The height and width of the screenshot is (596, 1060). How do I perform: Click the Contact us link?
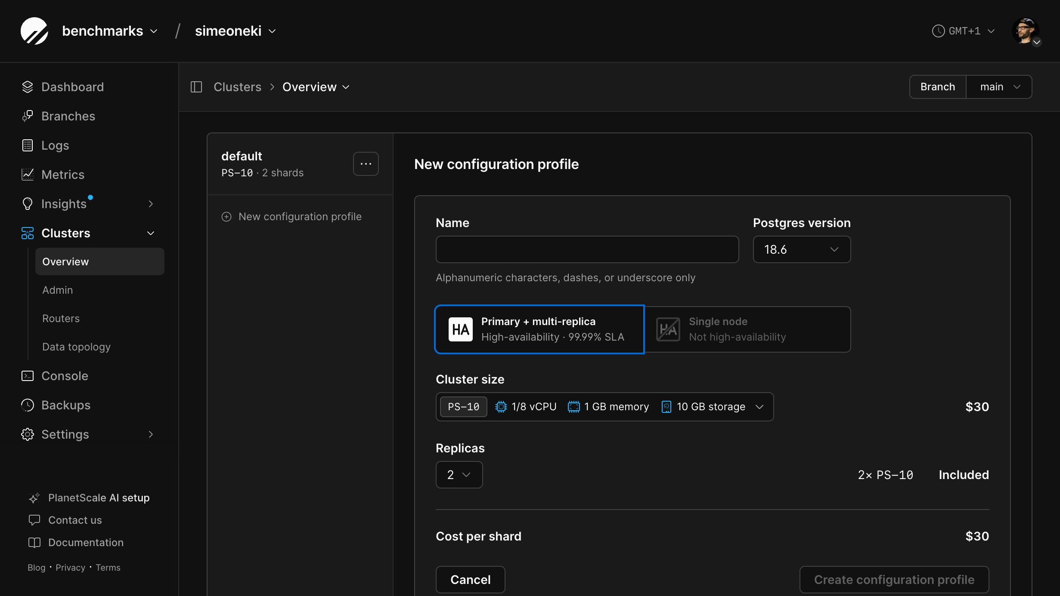(75, 520)
